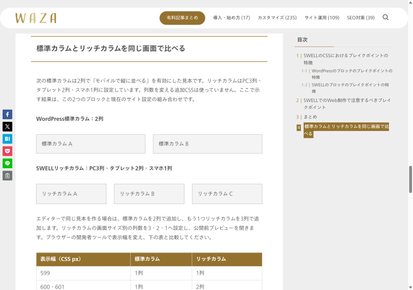Click the 目次 sidebar title
Screen dimensions: 413x290
click(302, 40)
